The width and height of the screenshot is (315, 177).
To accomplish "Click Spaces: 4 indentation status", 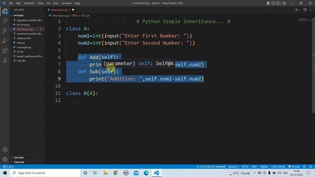I will pos(233,167).
